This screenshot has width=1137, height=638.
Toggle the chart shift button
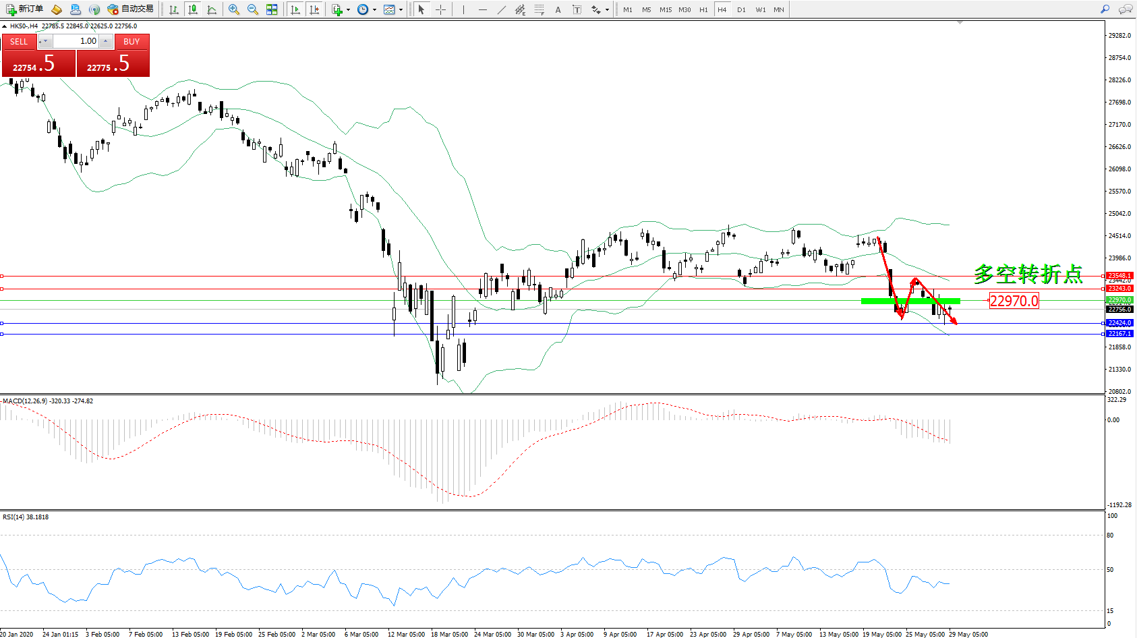pyautogui.click(x=314, y=9)
